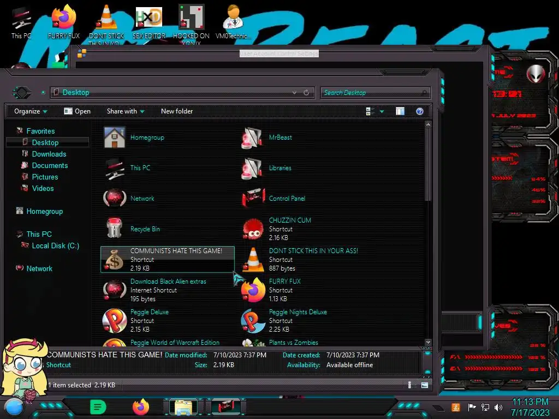This screenshot has height=419, width=559.
Task: Click the file list scrollbar down arrow
Action: tap(428, 342)
